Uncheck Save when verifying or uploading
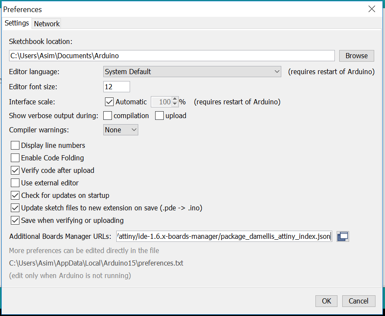The image size is (385, 316). pyautogui.click(x=15, y=220)
